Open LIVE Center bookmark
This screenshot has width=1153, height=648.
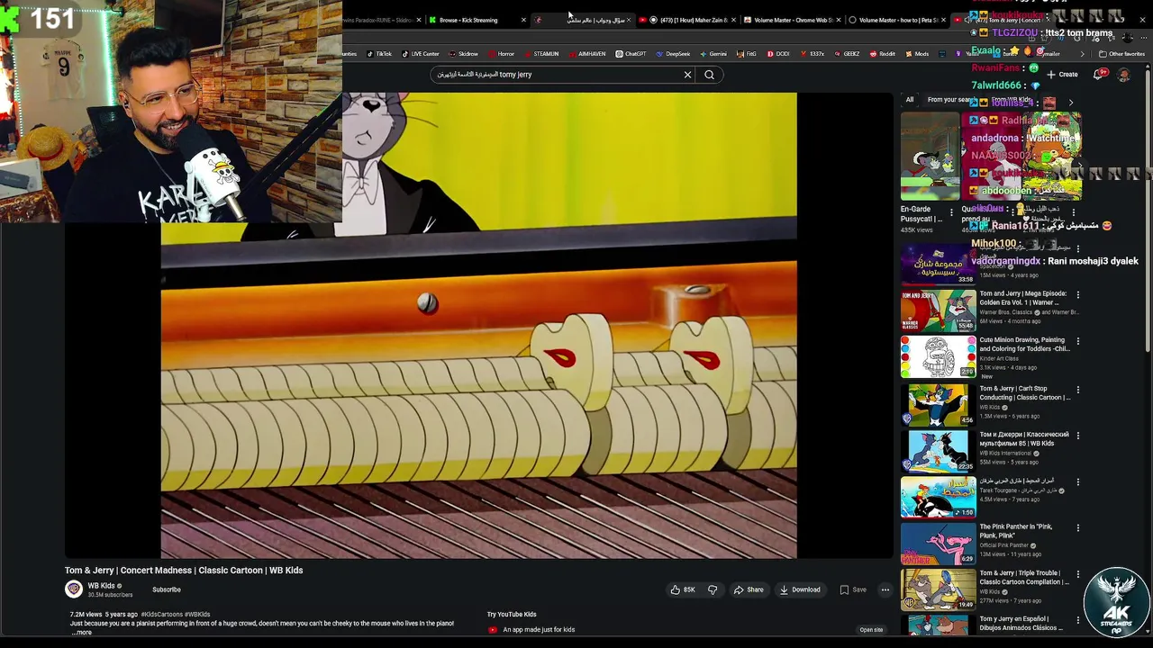421,54
